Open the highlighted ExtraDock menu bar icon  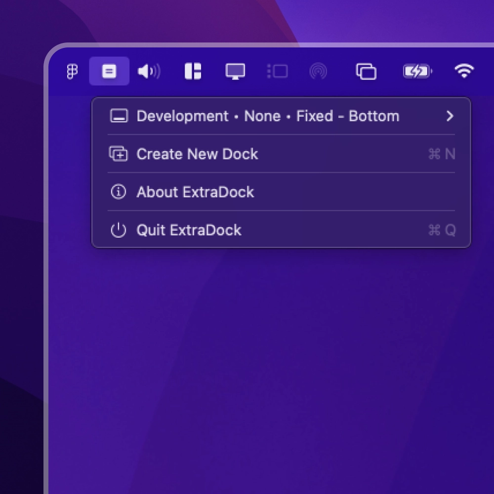tap(109, 72)
